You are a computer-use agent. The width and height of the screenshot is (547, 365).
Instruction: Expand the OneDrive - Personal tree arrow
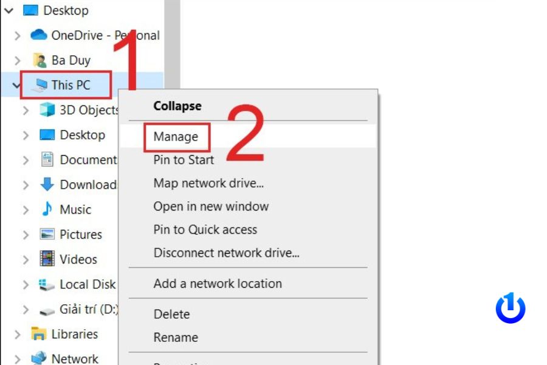pos(18,35)
